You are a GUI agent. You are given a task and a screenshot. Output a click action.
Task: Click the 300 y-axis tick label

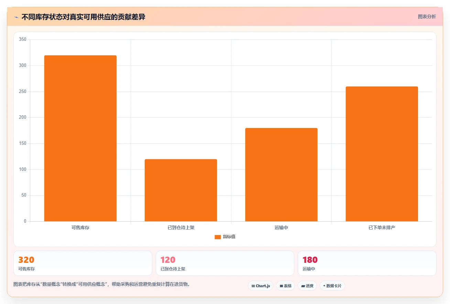tap(23, 66)
